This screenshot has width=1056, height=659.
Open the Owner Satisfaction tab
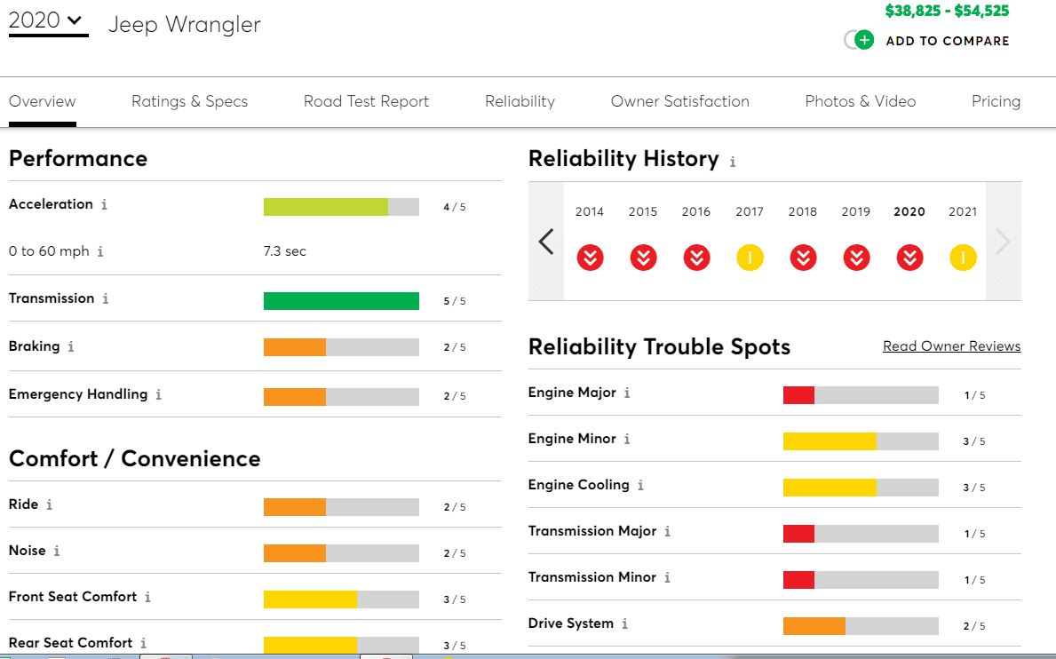[x=679, y=101]
